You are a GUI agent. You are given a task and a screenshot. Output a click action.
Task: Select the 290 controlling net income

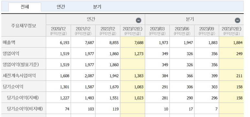(190, 98)
